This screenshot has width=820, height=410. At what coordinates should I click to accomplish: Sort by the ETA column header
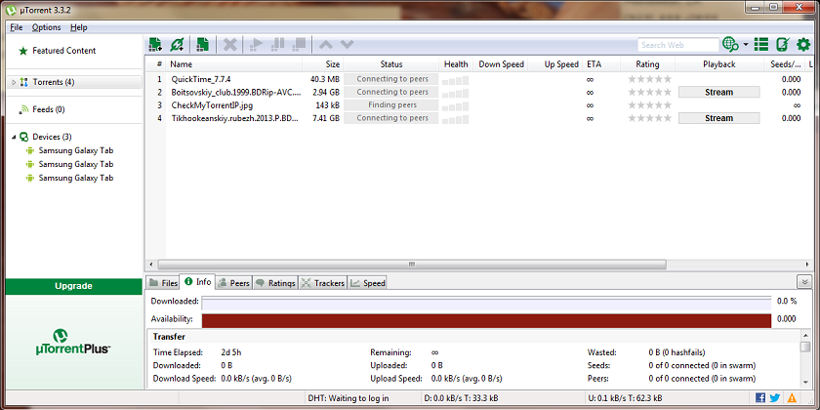pos(601,64)
